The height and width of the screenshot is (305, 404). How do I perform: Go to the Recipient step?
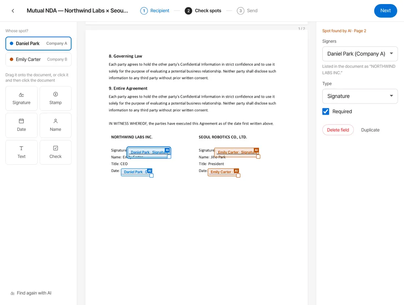pos(155,11)
